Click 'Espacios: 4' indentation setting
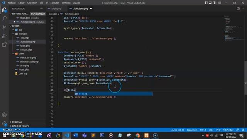This screenshot has width=247, height=139. coord(192,130)
